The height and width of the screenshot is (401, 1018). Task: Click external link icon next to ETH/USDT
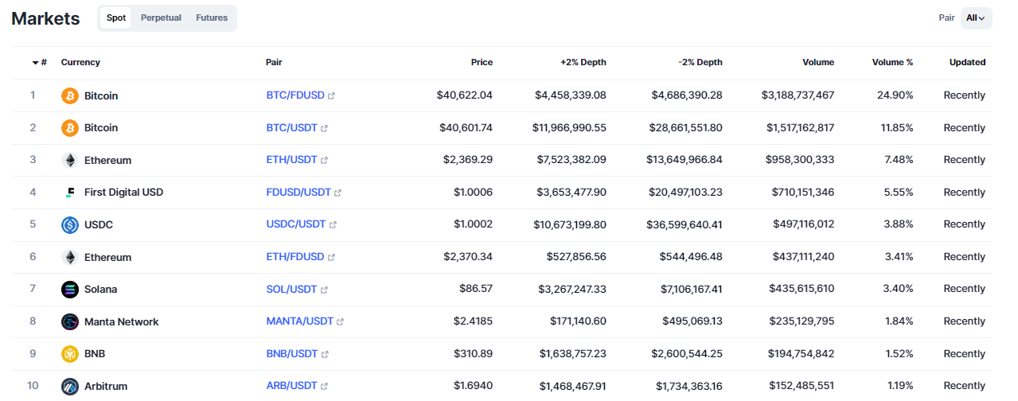[x=325, y=160]
